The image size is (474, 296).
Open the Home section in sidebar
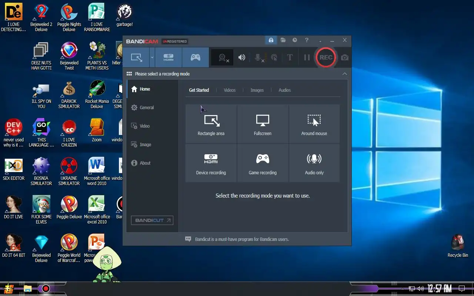(153, 89)
